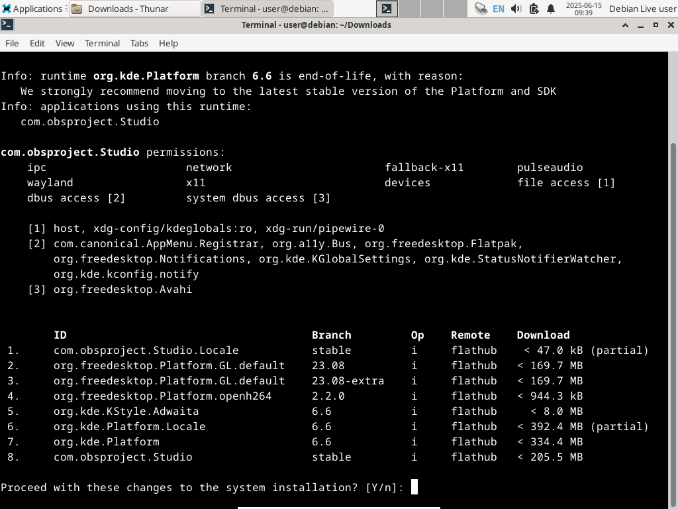Click the '< 205.5 MB' download size

550,457
